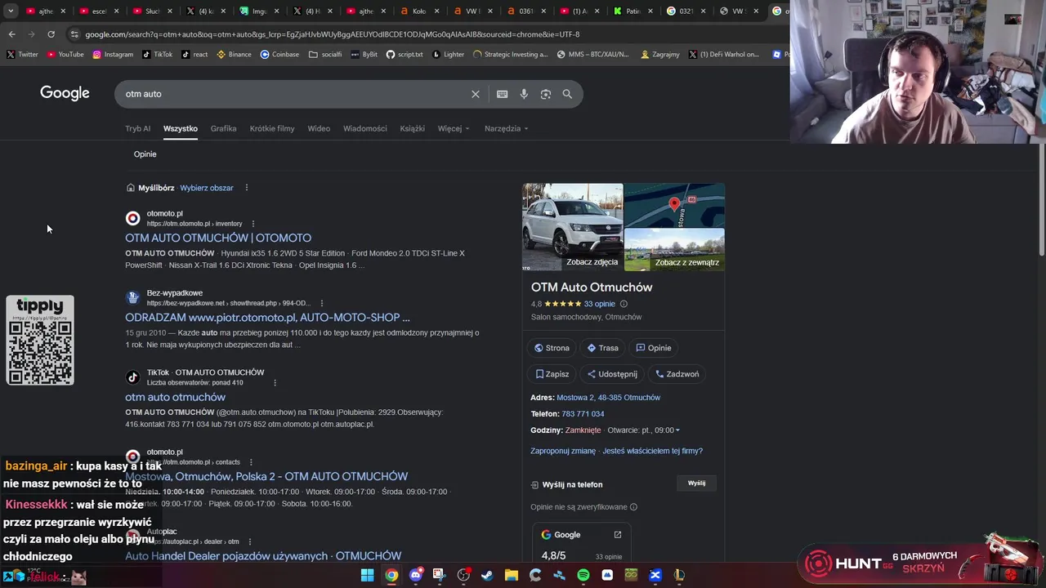This screenshot has width=1046, height=588.
Task: Reload the page using the browser refresh icon
Action: tap(51, 34)
